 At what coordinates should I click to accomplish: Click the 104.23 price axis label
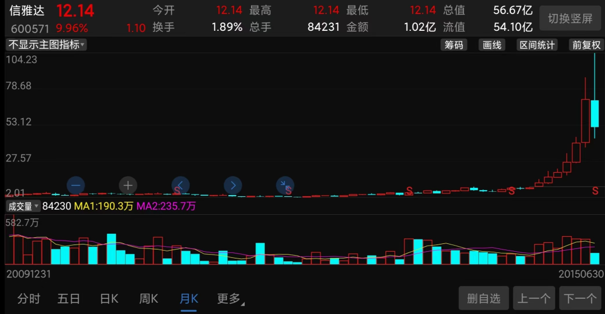[22, 59]
